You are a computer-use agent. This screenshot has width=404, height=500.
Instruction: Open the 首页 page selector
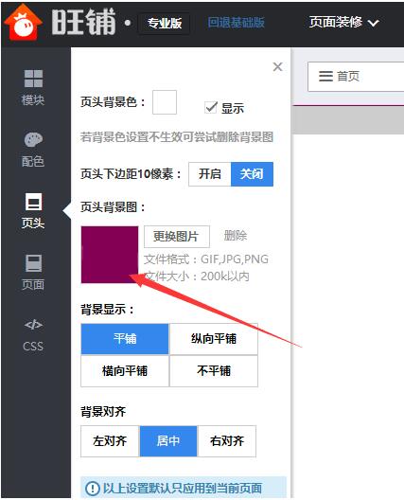356,77
